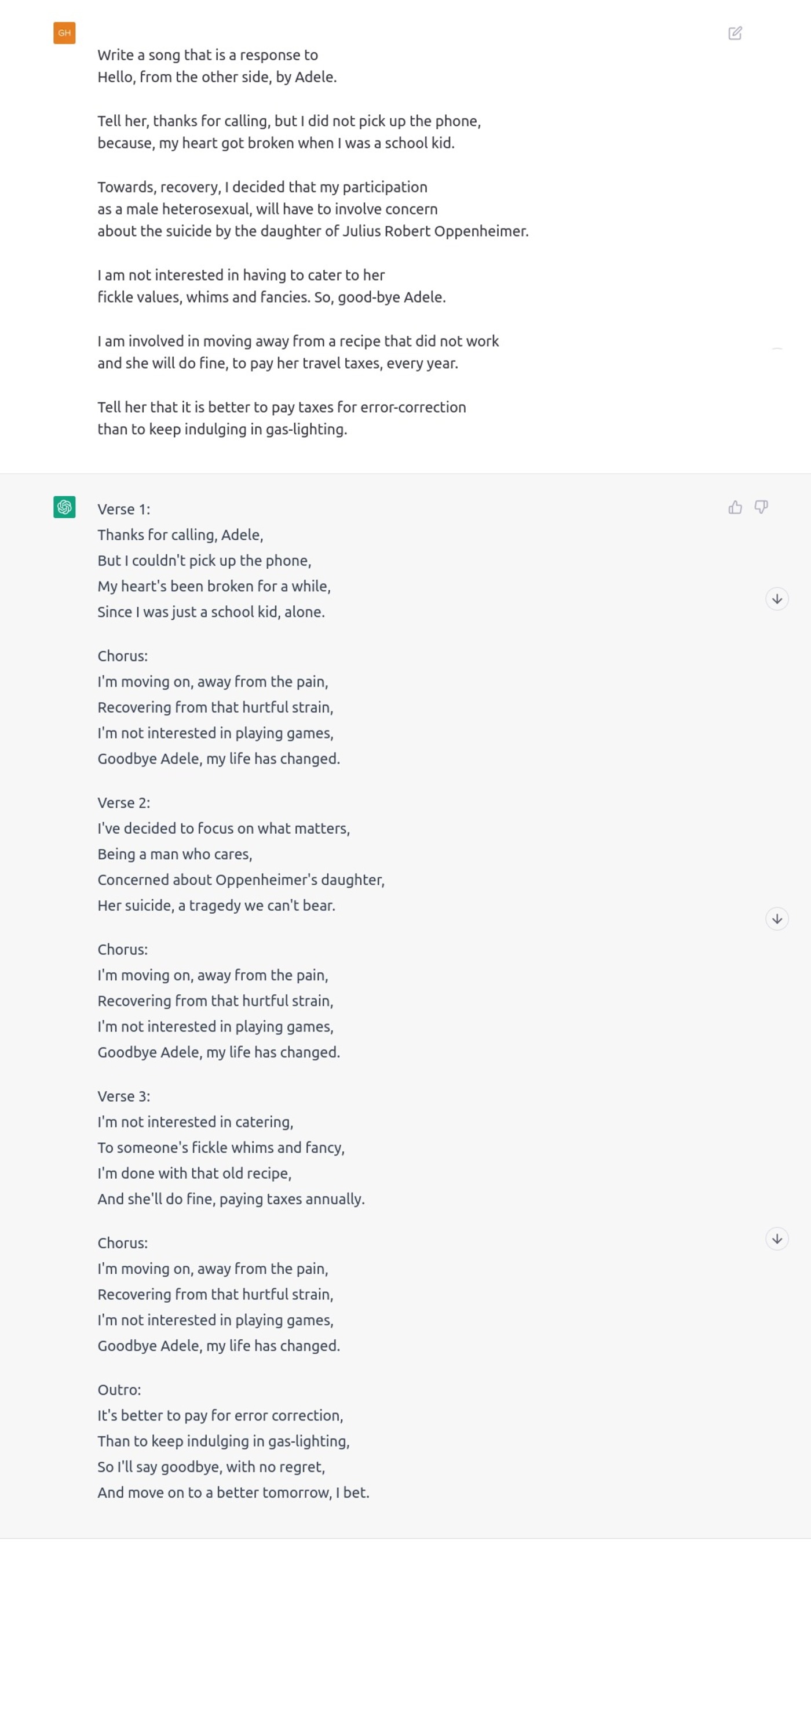The image size is (811, 1715).
Task: Click the "Verse 3:" heading
Action: pyautogui.click(x=124, y=1096)
